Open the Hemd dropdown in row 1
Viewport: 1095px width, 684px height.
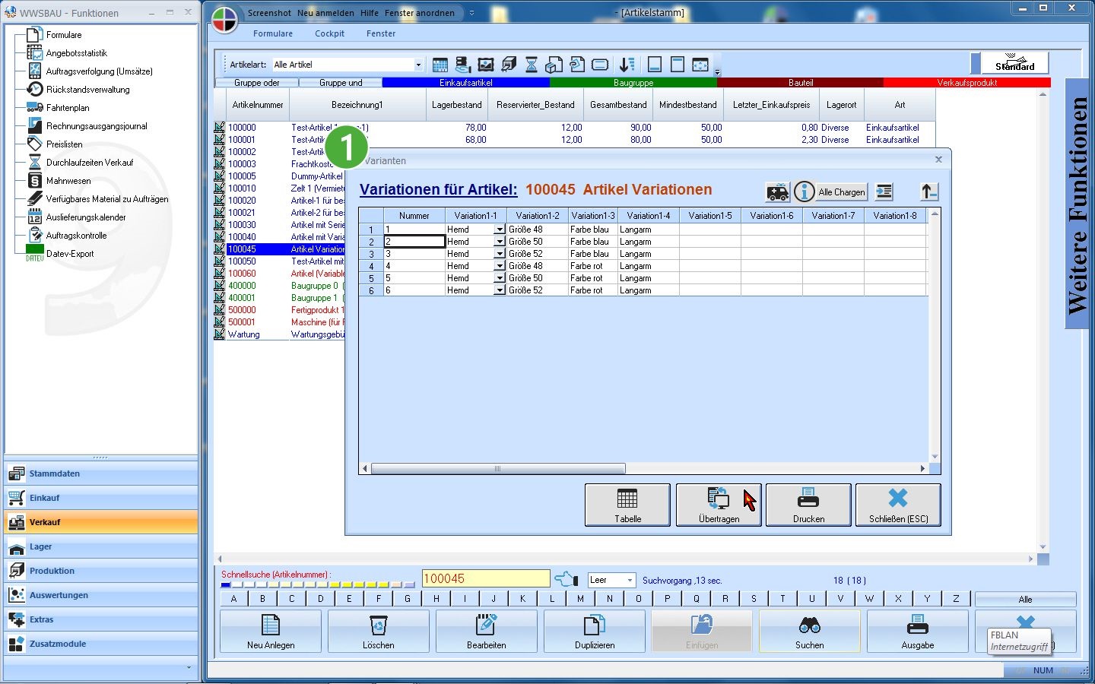click(x=500, y=230)
